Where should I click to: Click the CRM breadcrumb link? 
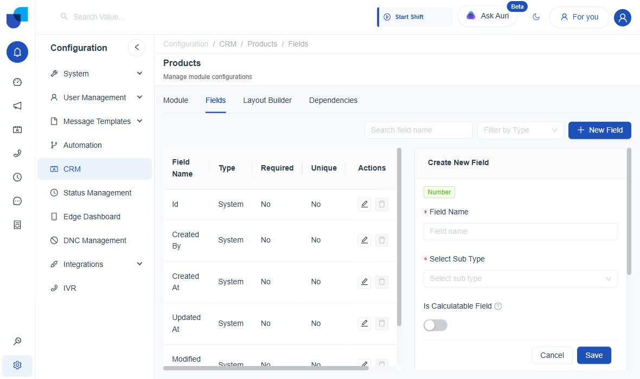click(x=228, y=44)
